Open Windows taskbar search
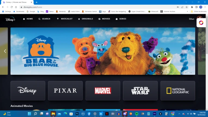The image size is (208, 117). [x=35, y=114]
